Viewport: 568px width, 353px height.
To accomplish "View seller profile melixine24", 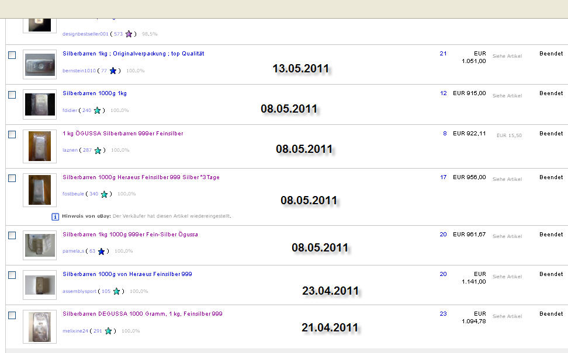I will (75, 331).
